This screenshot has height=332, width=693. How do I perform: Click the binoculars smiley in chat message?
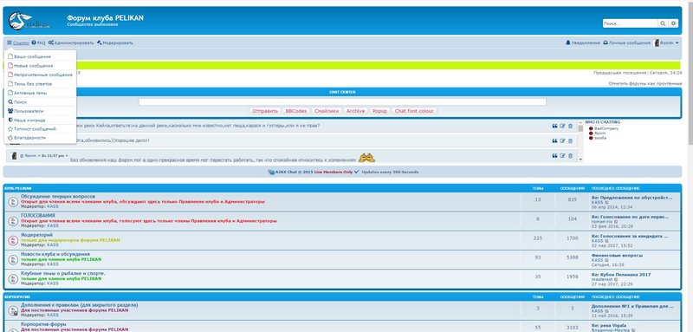366,158
